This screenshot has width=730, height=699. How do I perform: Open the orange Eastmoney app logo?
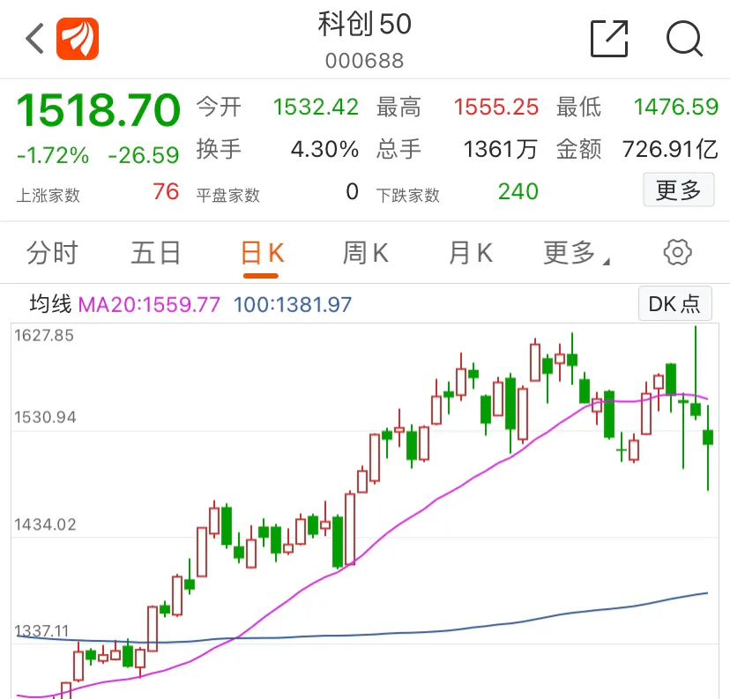[78, 39]
